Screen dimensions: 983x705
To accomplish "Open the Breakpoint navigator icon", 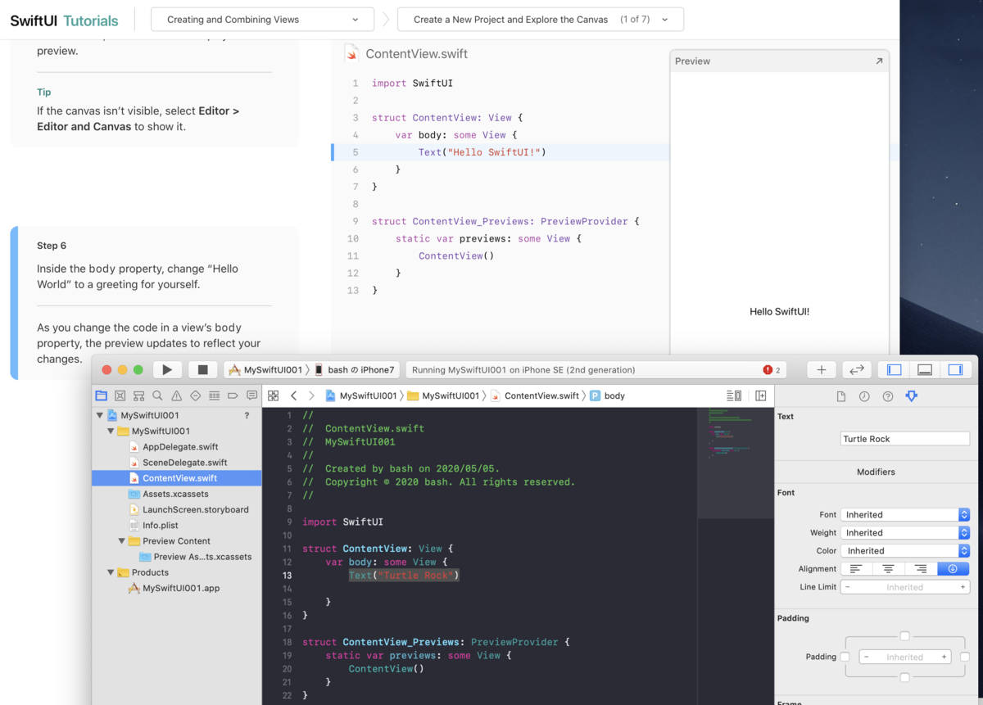I will [x=233, y=395].
